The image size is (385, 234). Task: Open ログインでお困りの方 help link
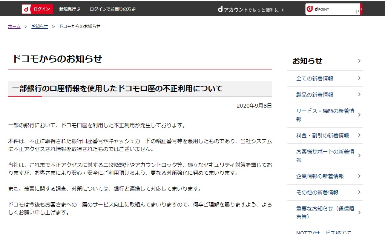tap(110, 9)
